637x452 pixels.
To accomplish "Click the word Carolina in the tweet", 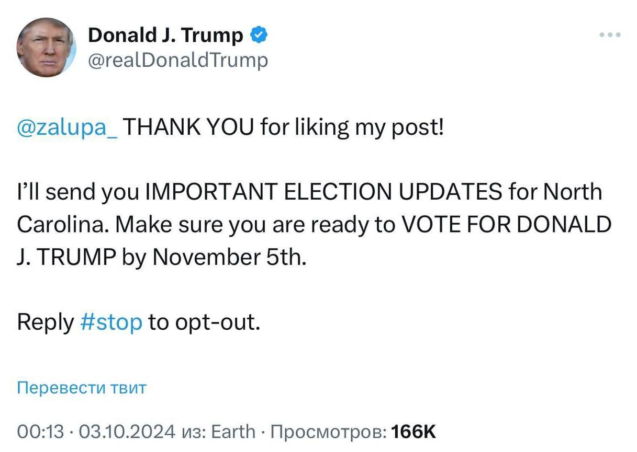I will 61,225.
